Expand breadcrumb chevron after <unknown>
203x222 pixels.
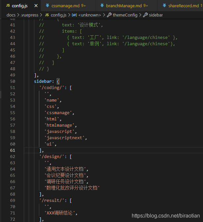(104, 15)
